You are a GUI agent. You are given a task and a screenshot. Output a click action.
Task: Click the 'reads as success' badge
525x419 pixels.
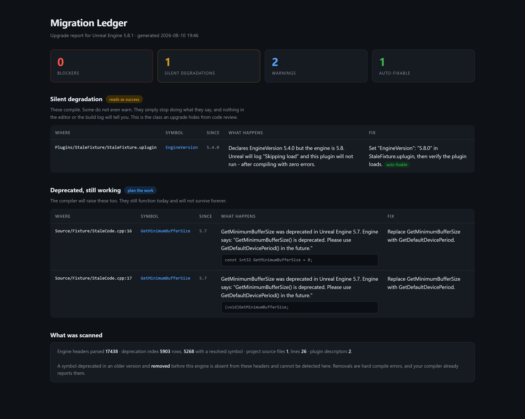(x=124, y=99)
